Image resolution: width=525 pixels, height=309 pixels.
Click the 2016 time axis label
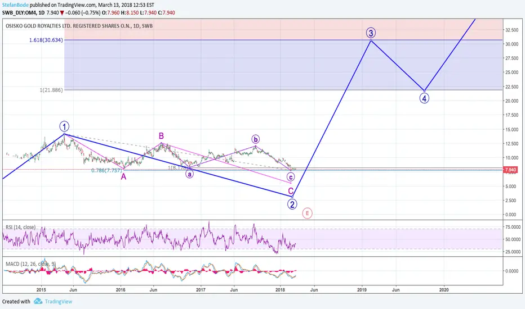click(x=121, y=290)
